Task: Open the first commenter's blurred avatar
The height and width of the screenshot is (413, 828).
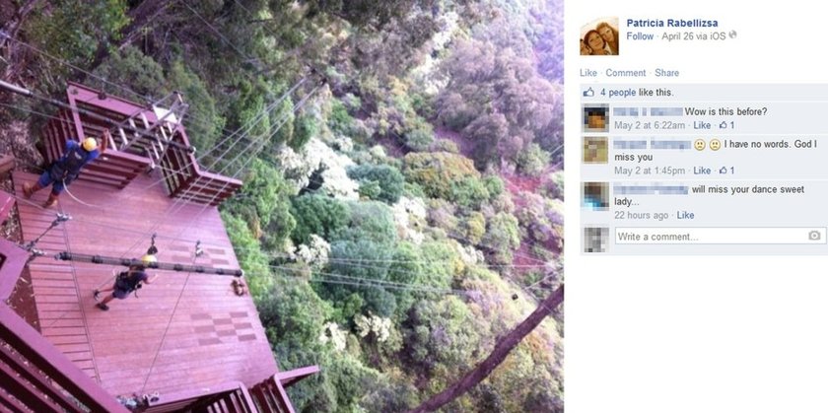Action: pos(595,117)
